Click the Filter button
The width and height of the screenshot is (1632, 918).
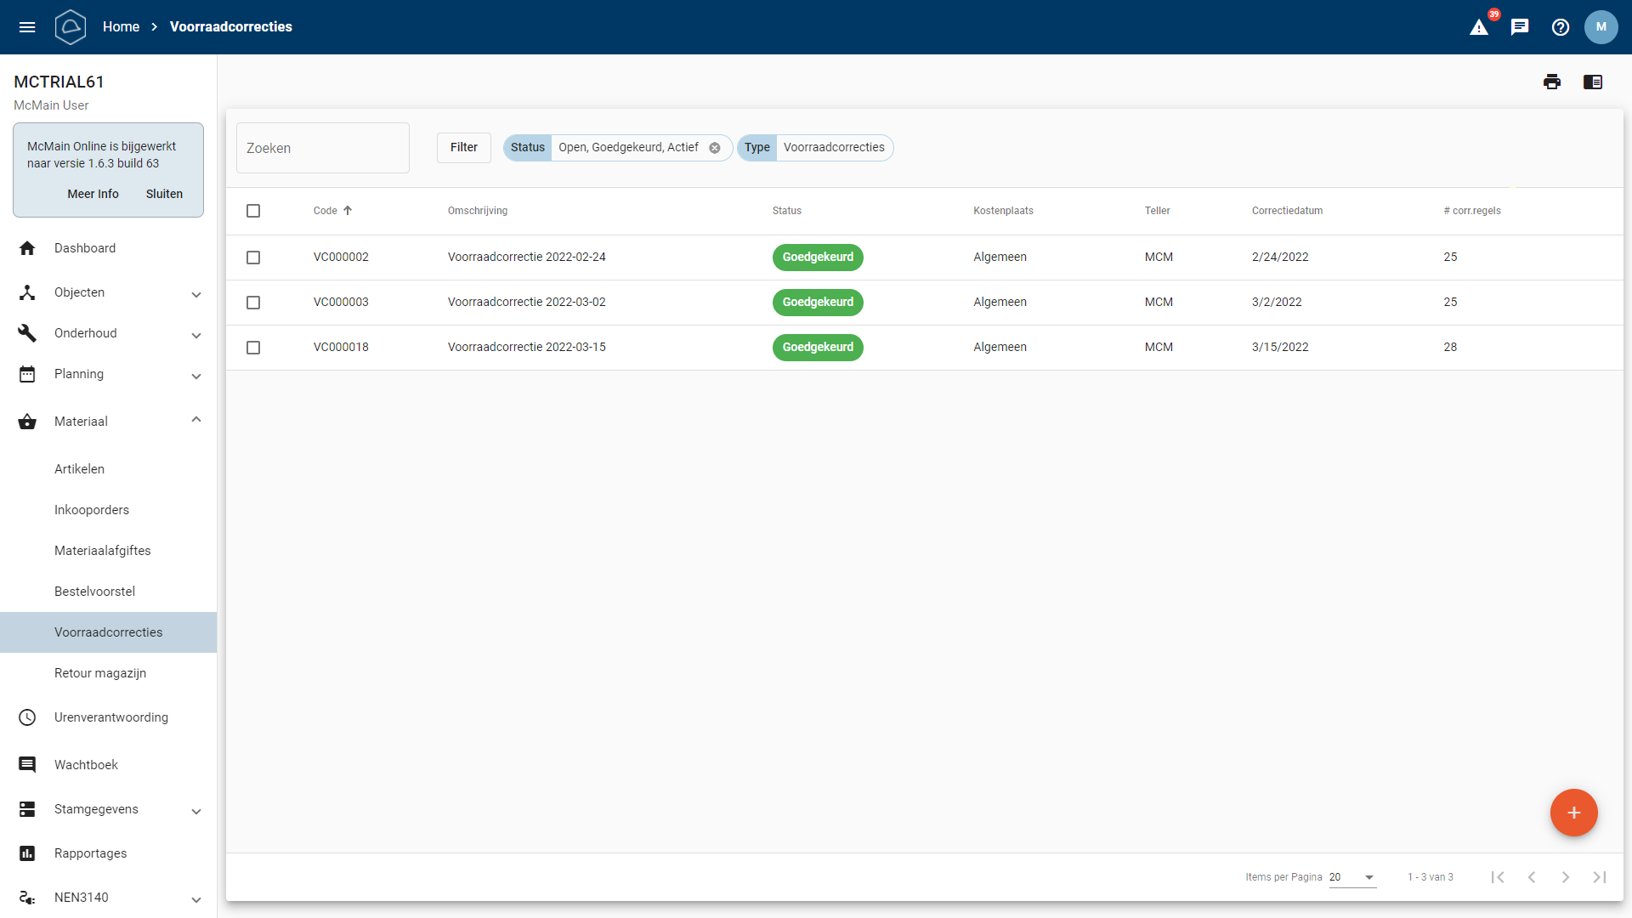click(464, 148)
